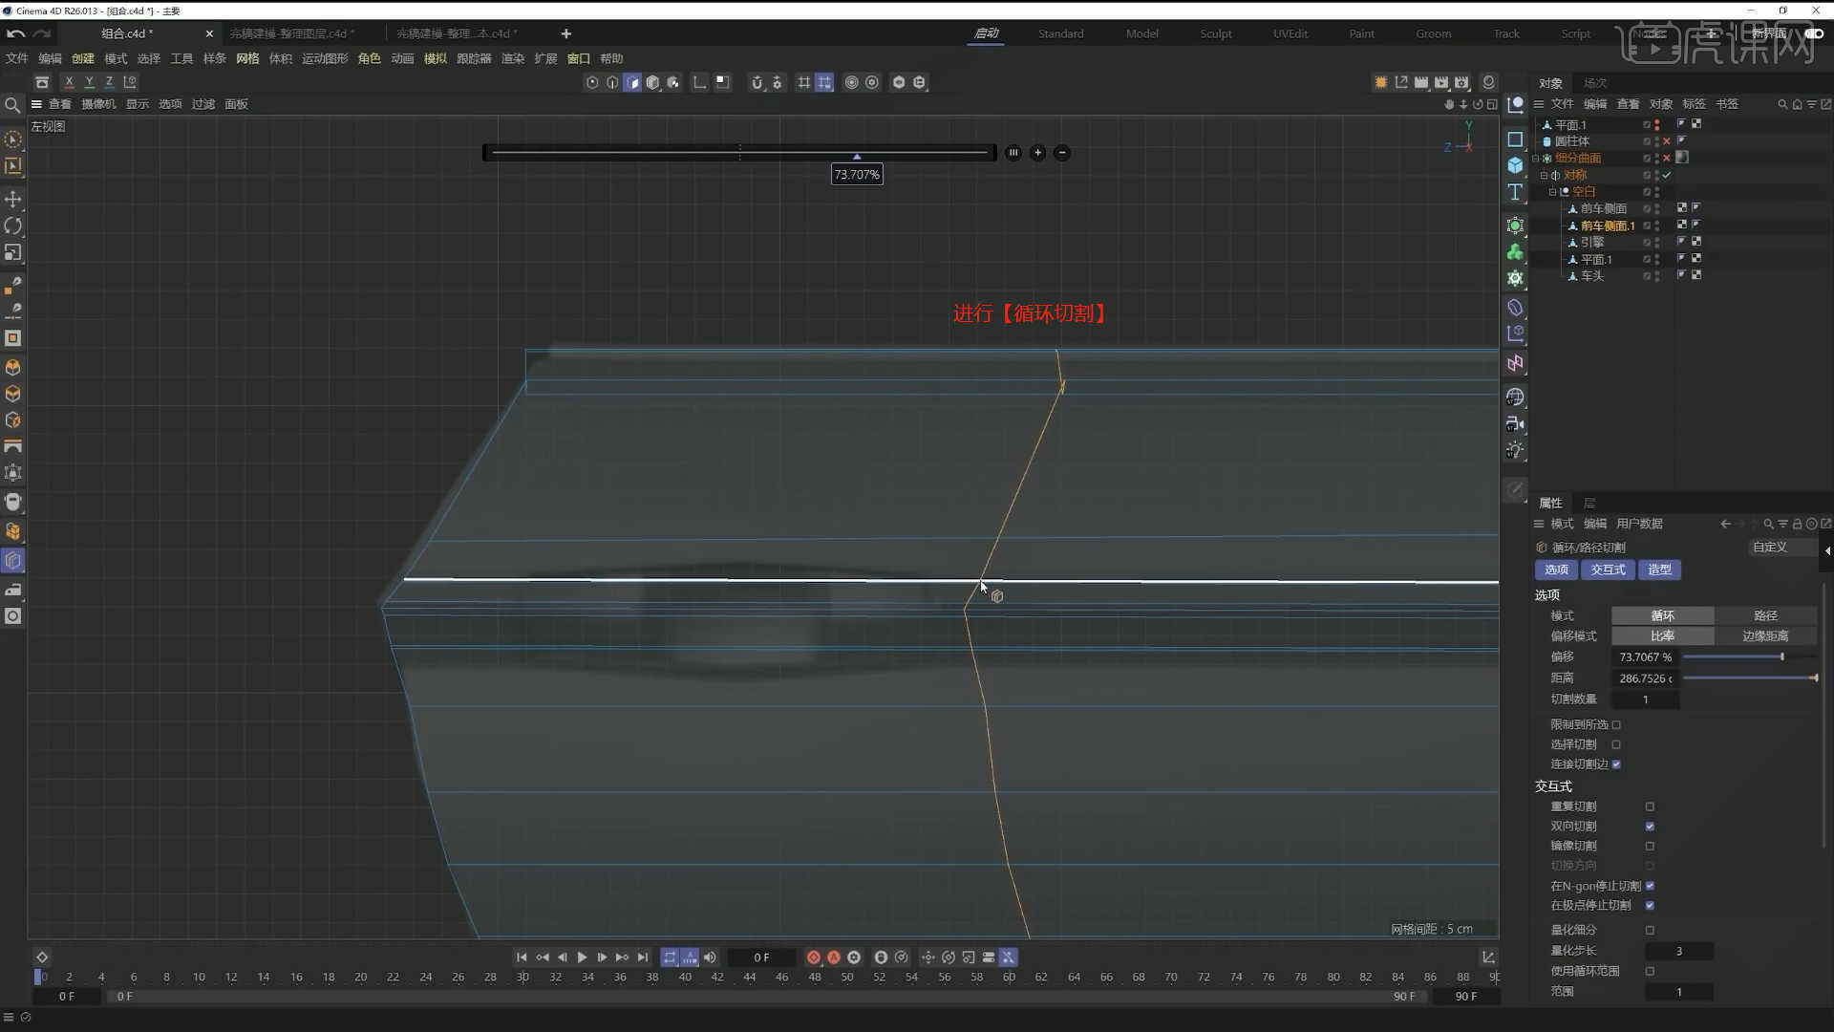This screenshot has width=1834, height=1032.
Task: Toggle Z axis lock icon
Action: point(109,82)
